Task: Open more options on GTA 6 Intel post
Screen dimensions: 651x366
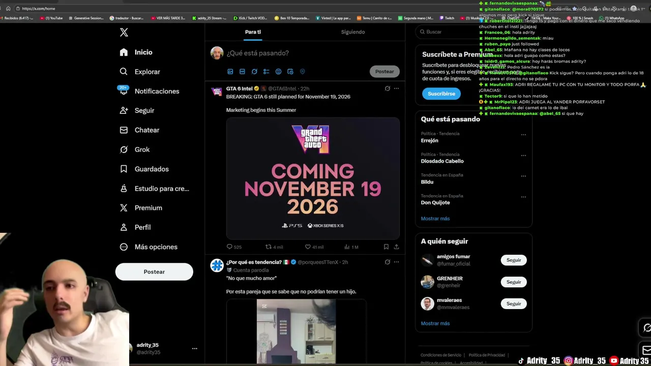Action: pos(396,88)
